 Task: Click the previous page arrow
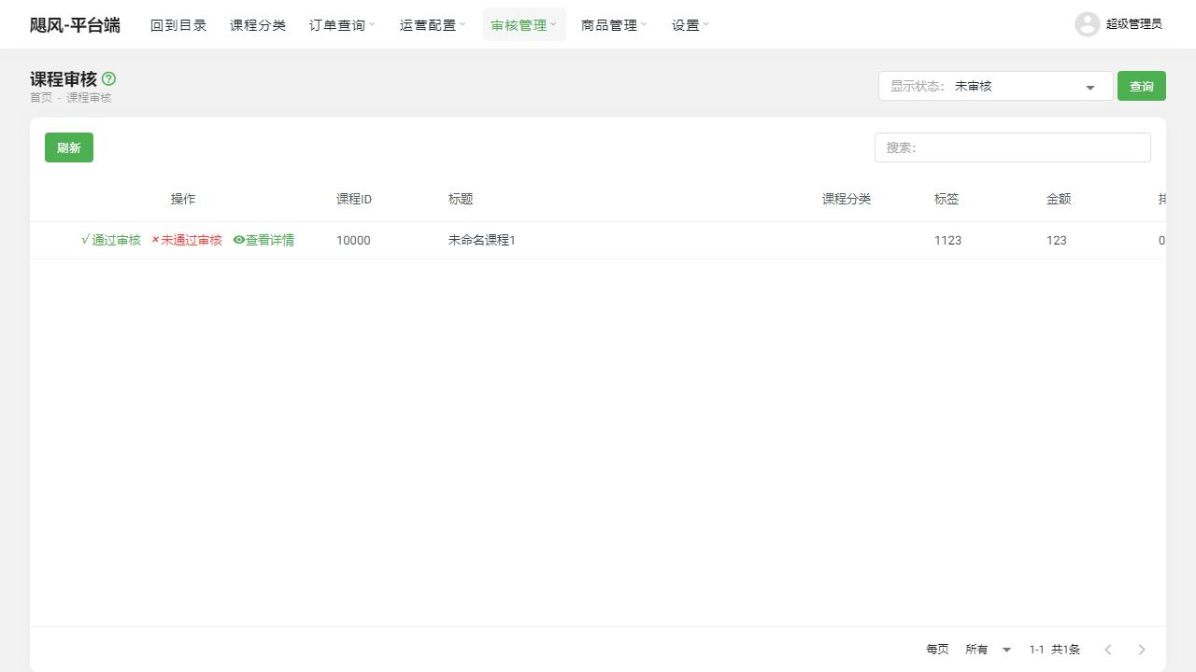(1108, 649)
